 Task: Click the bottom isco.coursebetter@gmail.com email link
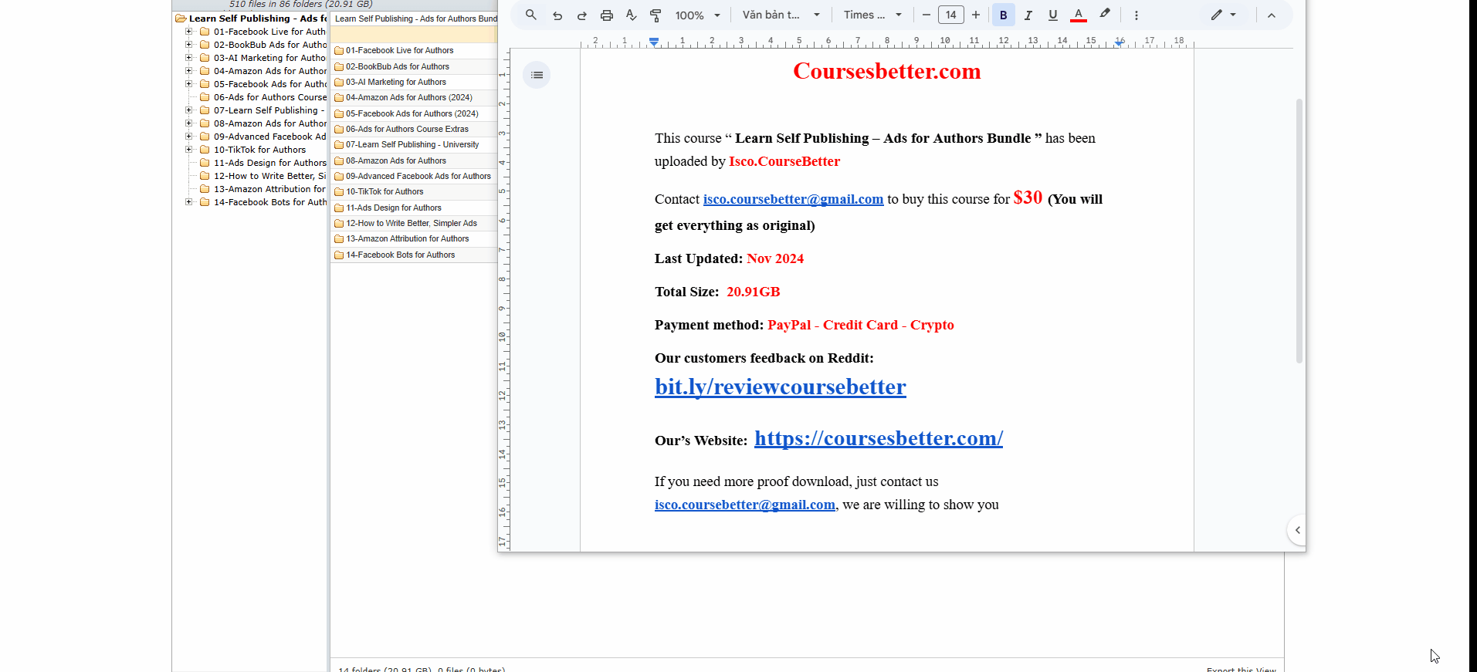[745, 505]
